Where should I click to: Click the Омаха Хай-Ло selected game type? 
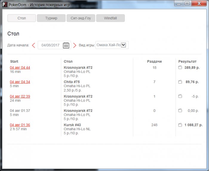pyautogui.click(x=108, y=45)
